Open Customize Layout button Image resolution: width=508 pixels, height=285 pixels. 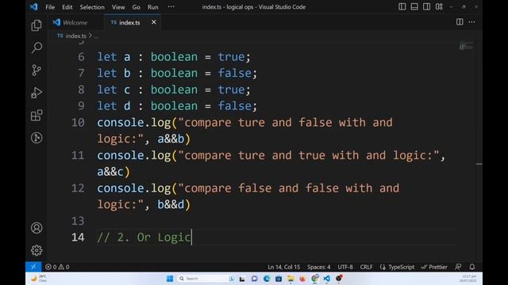439,7
